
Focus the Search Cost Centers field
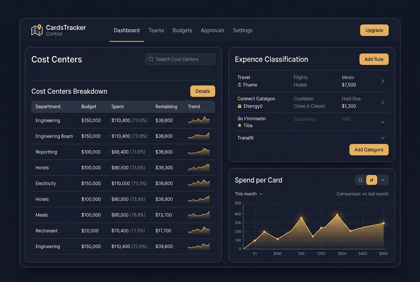coord(180,59)
